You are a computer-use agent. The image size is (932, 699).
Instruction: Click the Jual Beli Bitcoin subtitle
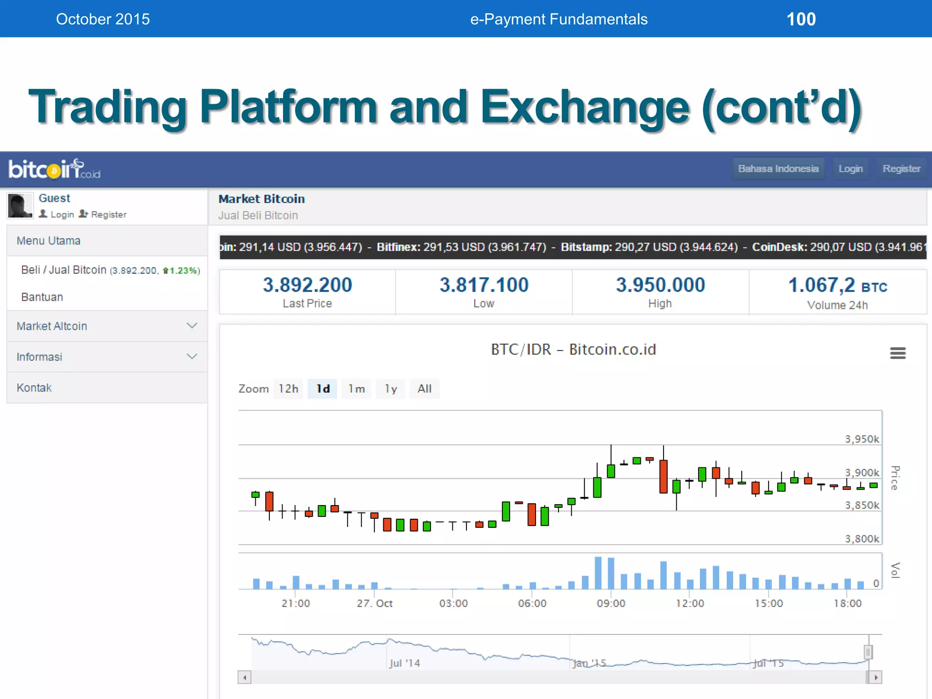pos(258,216)
